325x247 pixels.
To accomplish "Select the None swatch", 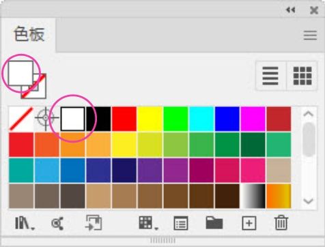I will click(21, 119).
